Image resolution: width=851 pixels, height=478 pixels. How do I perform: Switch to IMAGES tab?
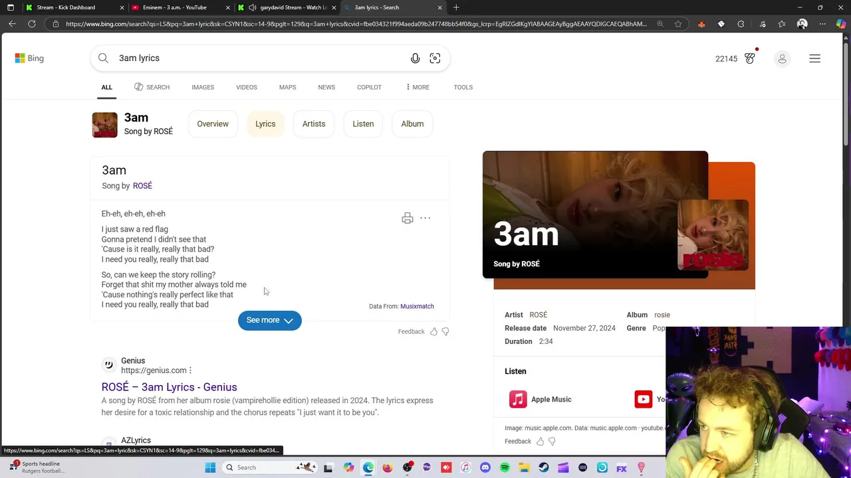pyautogui.click(x=203, y=87)
